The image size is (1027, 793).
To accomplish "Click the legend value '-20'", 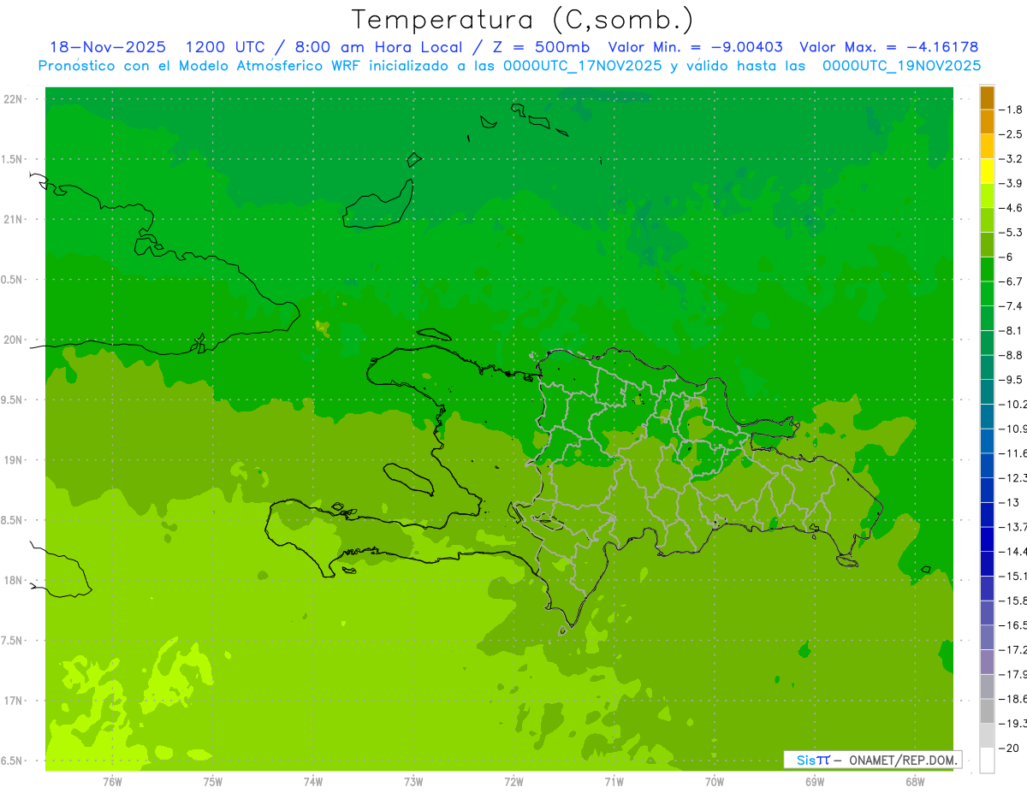I will tap(1011, 748).
